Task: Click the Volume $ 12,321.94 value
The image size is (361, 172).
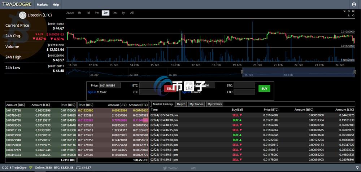Action: (55, 50)
